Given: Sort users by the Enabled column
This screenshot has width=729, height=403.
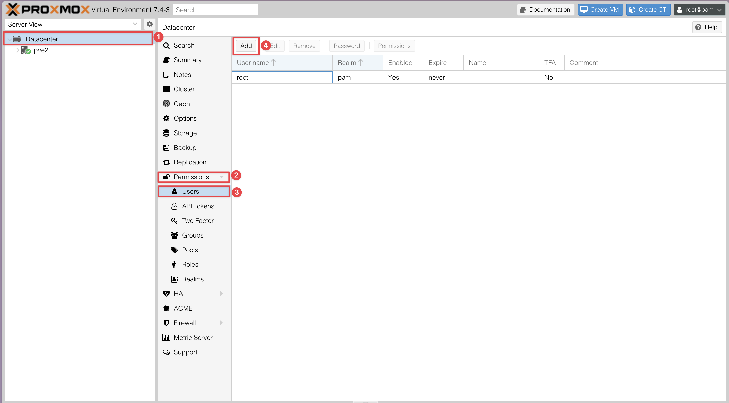Looking at the screenshot, I should pyautogui.click(x=400, y=62).
